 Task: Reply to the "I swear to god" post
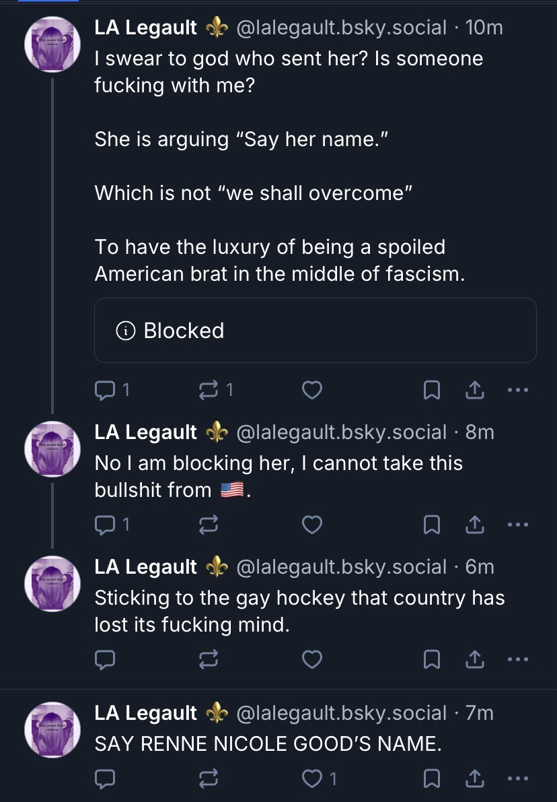point(106,390)
